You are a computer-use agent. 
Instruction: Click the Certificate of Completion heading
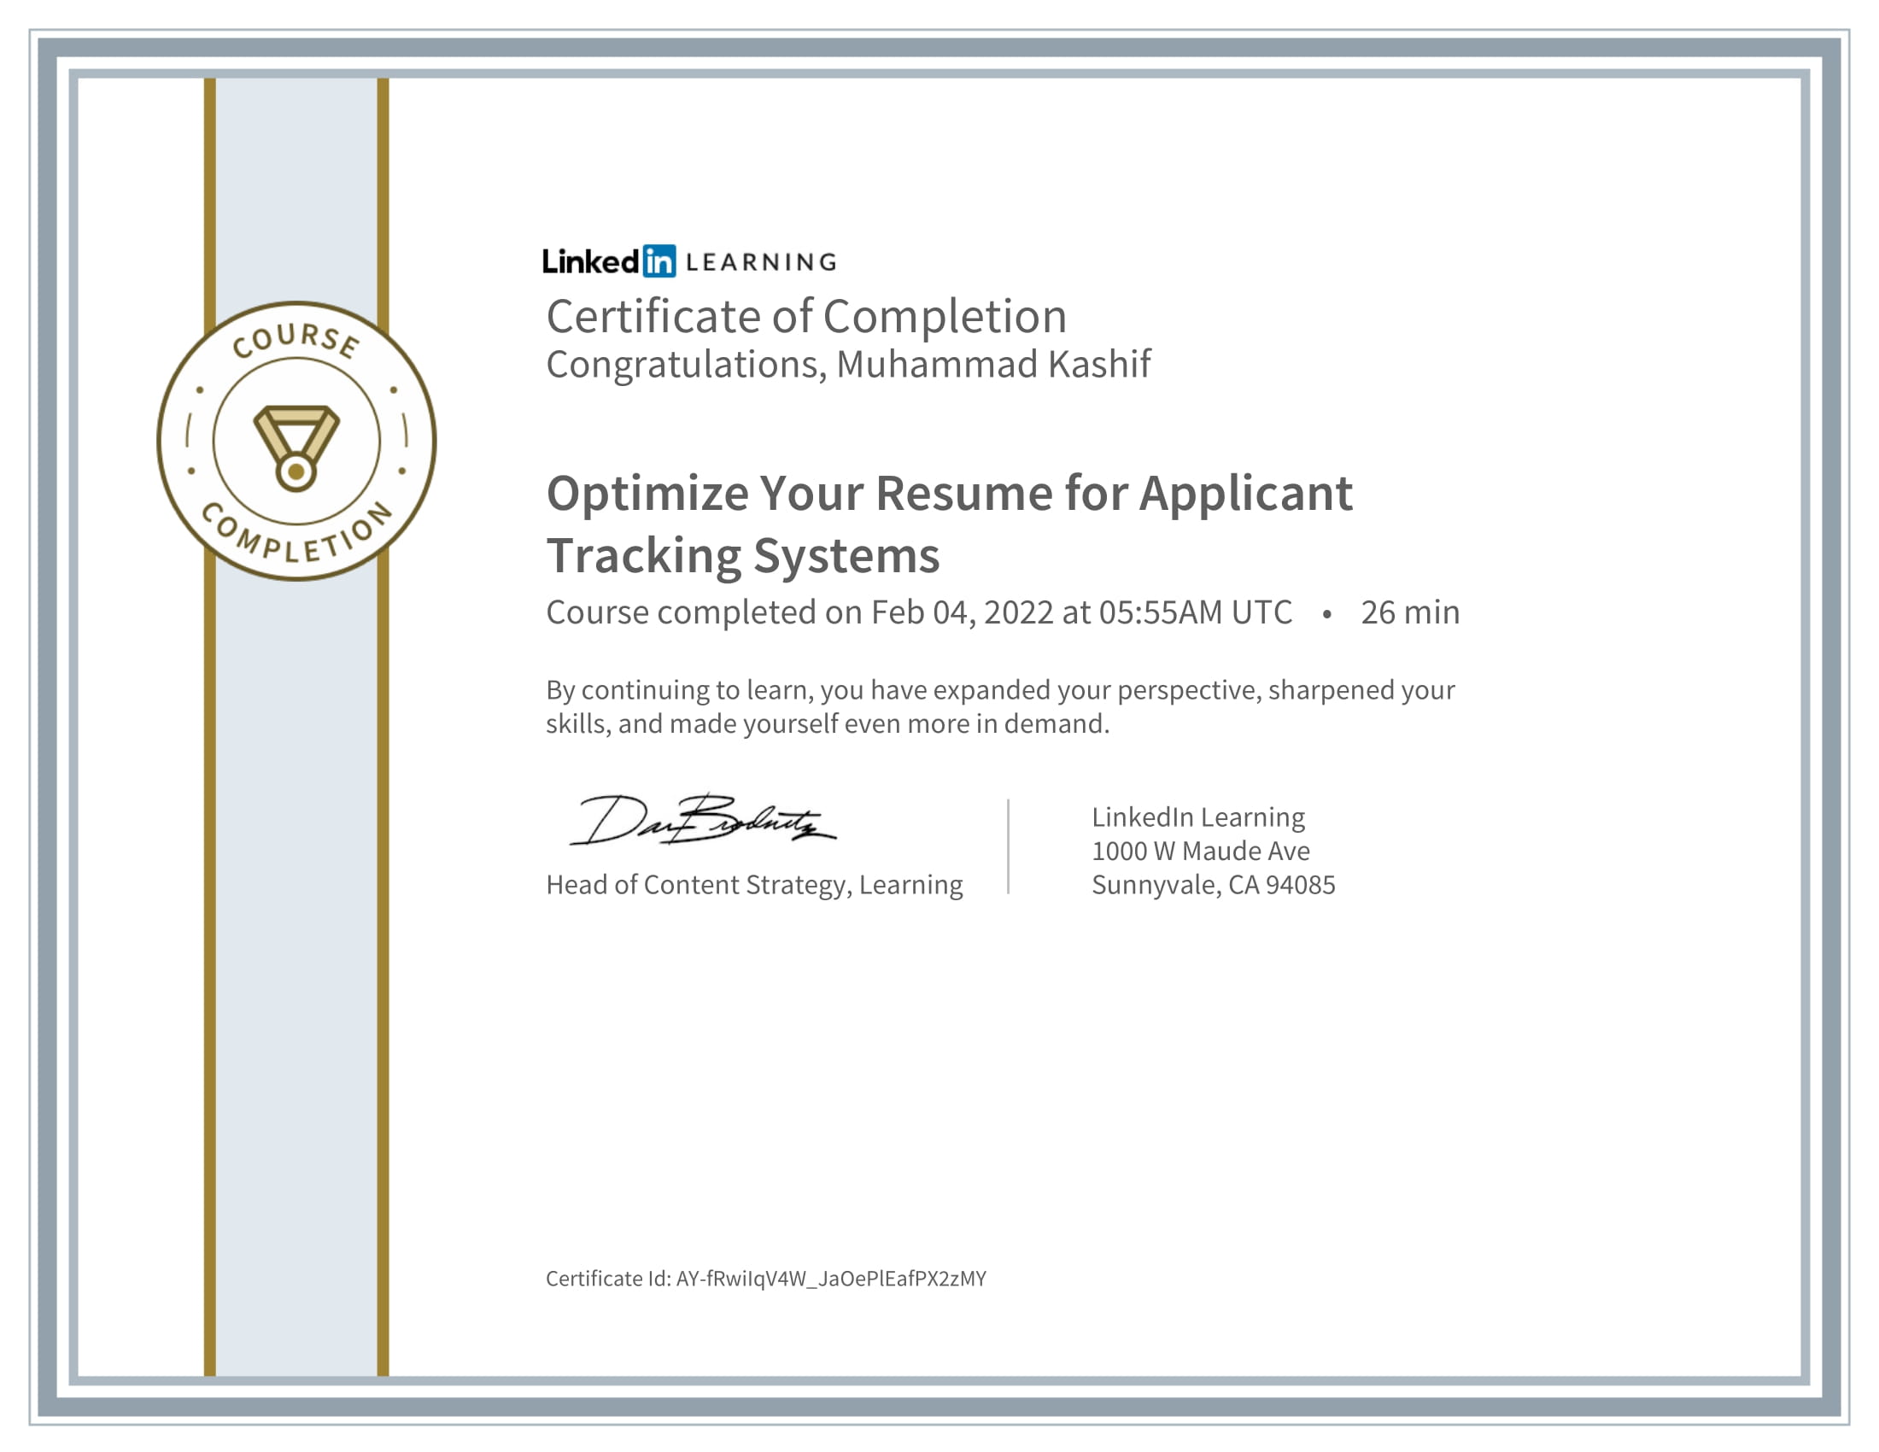pos(806,317)
